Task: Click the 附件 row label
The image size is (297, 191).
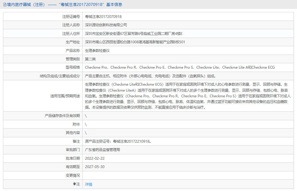Action: pyautogui.click(x=76, y=124)
